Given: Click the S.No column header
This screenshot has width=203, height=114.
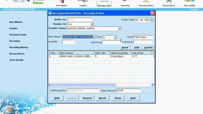Looking at the screenshot, I should [x=53, y=53].
